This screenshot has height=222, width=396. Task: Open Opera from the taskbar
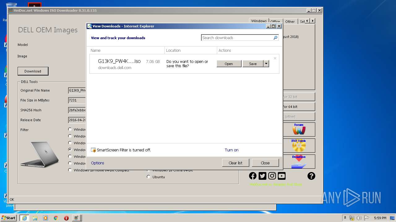point(66,218)
